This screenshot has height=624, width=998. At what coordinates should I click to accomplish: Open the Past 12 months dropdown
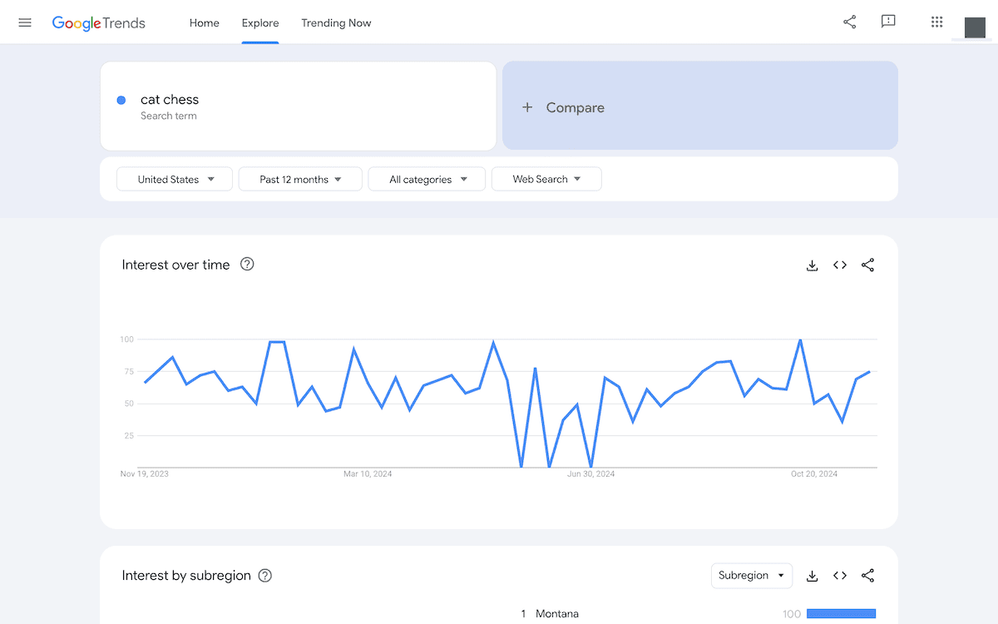click(300, 179)
